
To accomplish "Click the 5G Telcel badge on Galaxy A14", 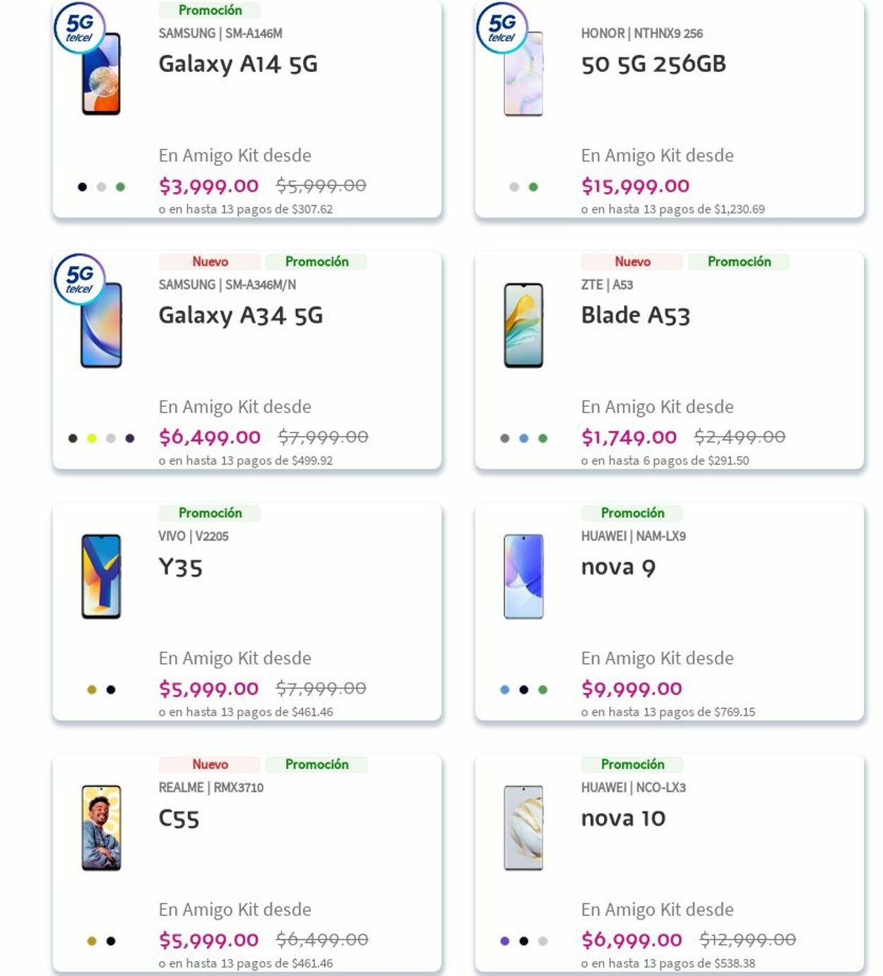I will pyautogui.click(x=80, y=28).
